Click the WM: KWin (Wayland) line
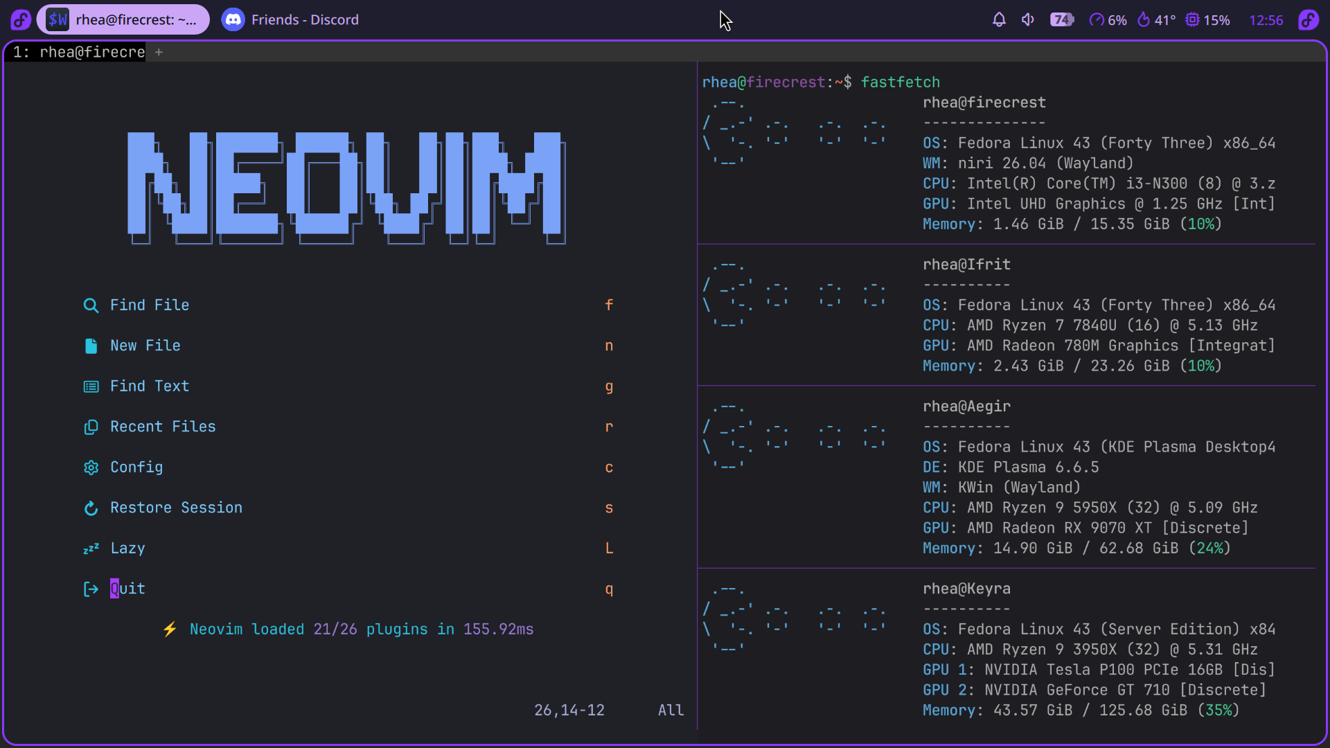The height and width of the screenshot is (748, 1330). [1002, 488]
